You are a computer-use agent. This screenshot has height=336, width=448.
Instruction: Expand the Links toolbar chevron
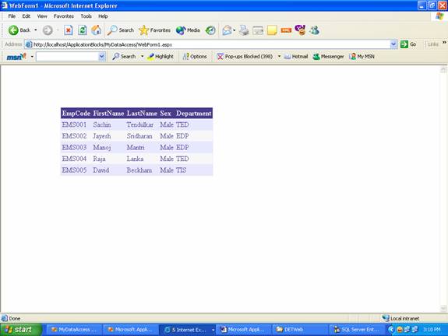(x=444, y=43)
